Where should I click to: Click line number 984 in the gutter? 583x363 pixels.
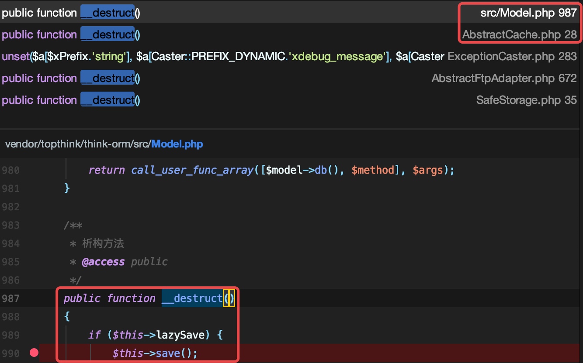(x=10, y=243)
